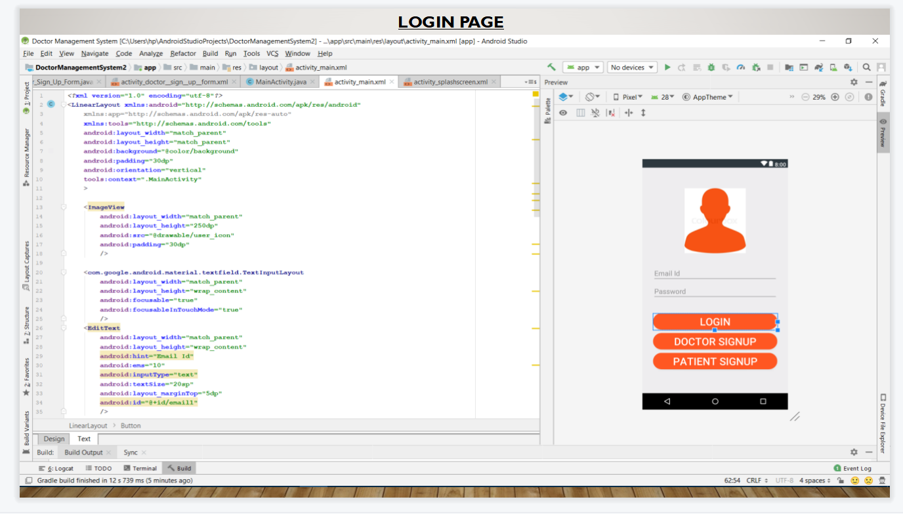Open Preview panel settings gear

pos(854,83)
